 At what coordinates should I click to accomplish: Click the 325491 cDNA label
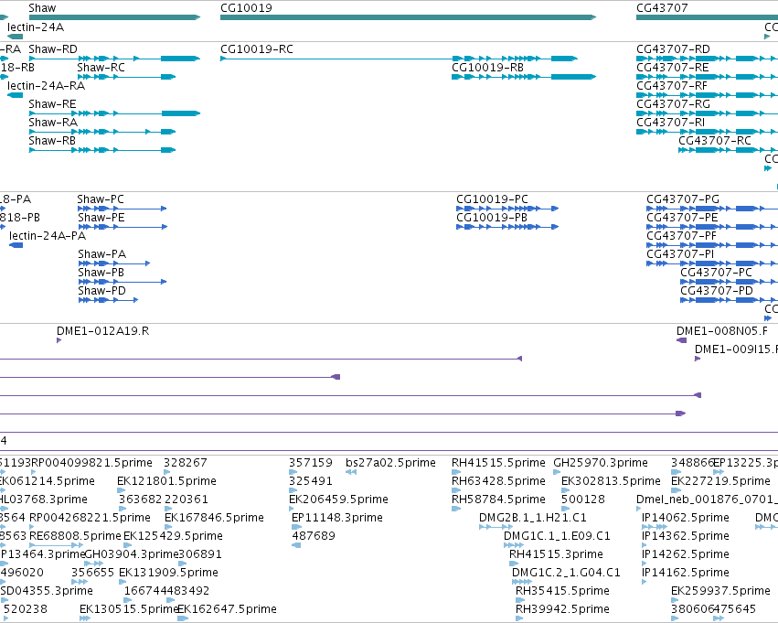coord(311,481)
